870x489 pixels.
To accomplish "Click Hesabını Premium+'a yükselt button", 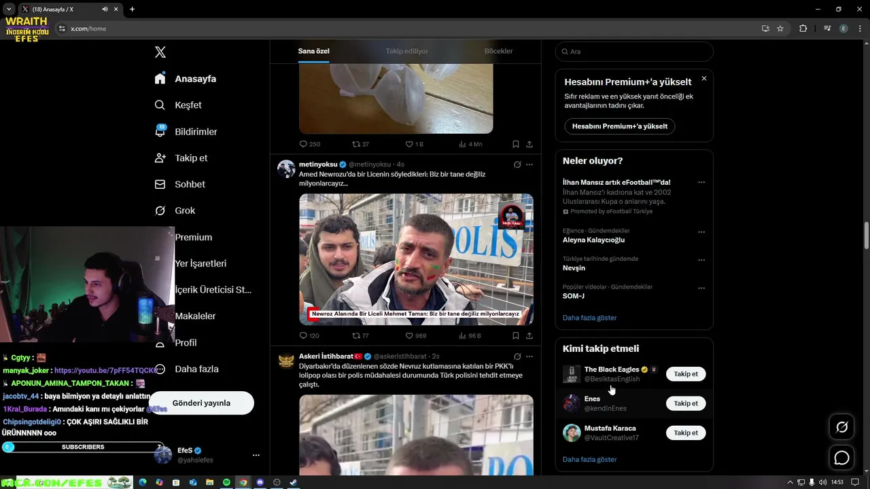I will coord(620,126).
